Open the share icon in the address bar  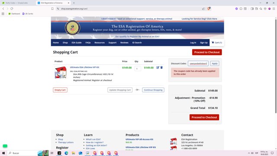pyautogui.click(x=203, y=9)
